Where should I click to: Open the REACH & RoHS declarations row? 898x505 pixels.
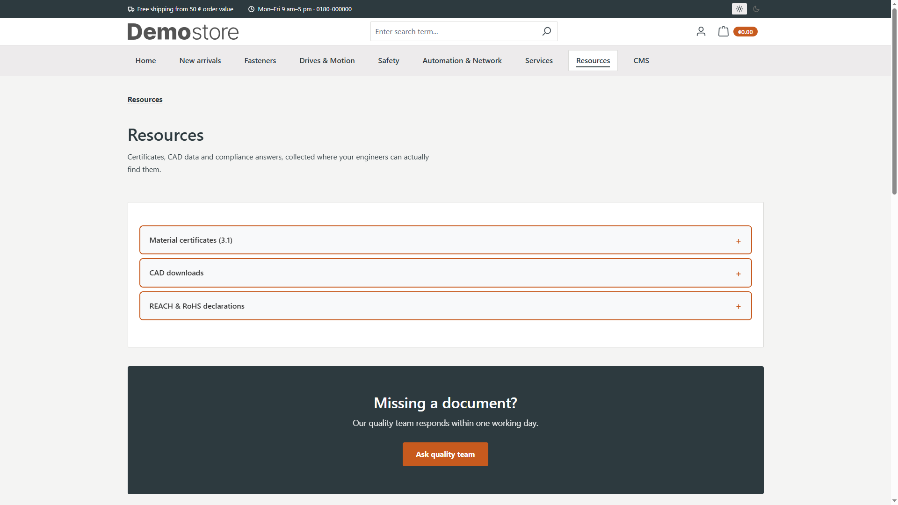point(445,306)
